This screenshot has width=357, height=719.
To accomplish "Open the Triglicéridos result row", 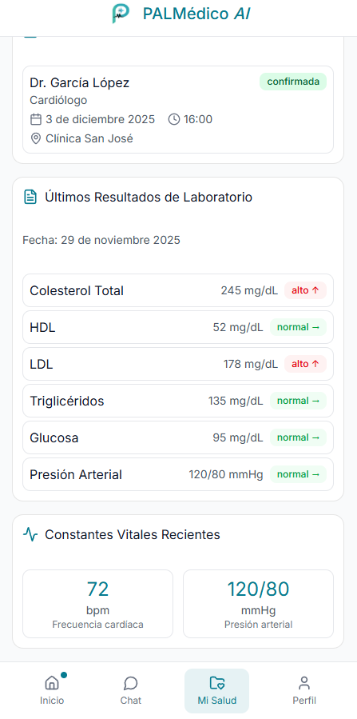I will 178,401.
